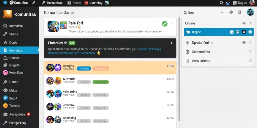Click the green Contentiy button on Ntoy Drin row
Image resolution: width=257 pixels, height=128 pixels.
(101, 82)
